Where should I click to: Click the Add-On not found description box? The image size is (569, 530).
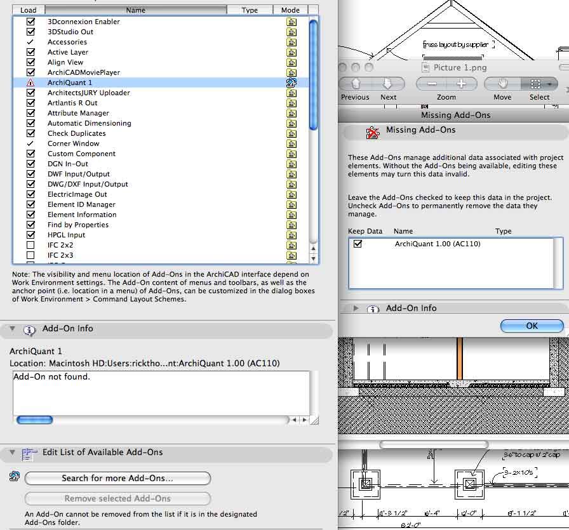coord(161,393)
